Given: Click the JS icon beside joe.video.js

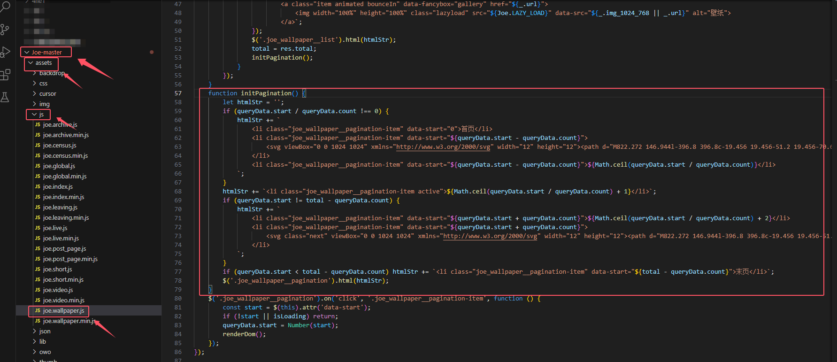Looking at the screenshot, I should point(38,290).
